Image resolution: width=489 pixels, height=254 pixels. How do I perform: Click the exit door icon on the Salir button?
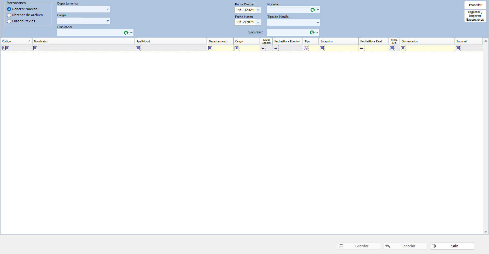tap(434, 246)
